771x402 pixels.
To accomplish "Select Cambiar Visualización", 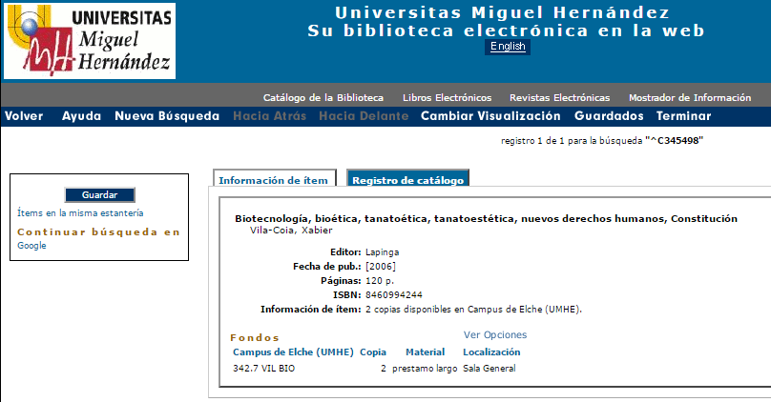I will 490,116.
